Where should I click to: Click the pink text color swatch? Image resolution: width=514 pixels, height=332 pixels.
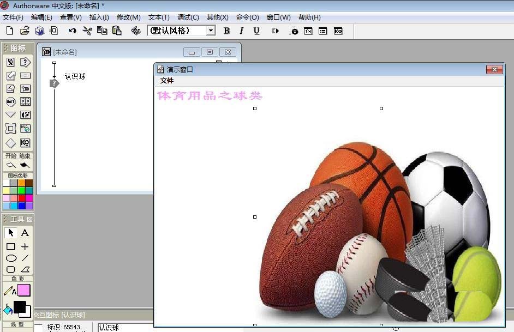point(24,290)
